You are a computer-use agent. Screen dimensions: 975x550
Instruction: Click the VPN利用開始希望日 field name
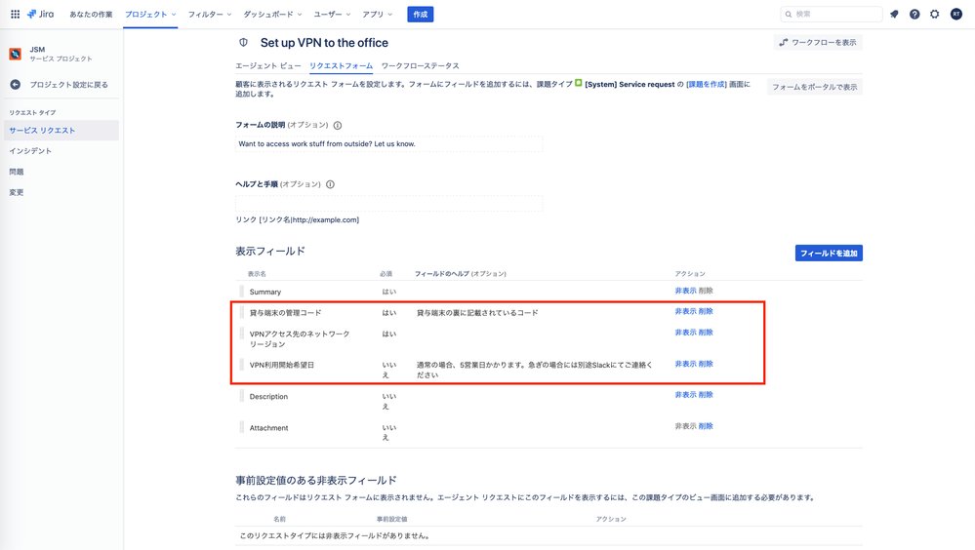[282, 366]
